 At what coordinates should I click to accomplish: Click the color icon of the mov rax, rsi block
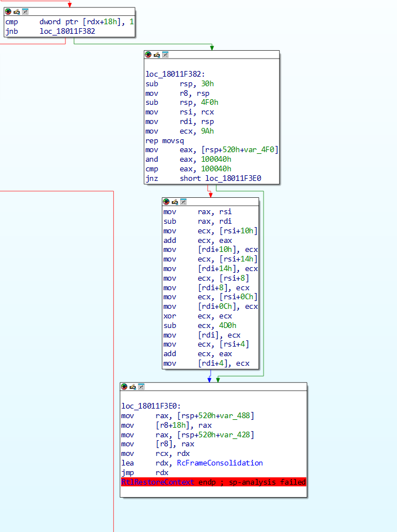(166, 202)
